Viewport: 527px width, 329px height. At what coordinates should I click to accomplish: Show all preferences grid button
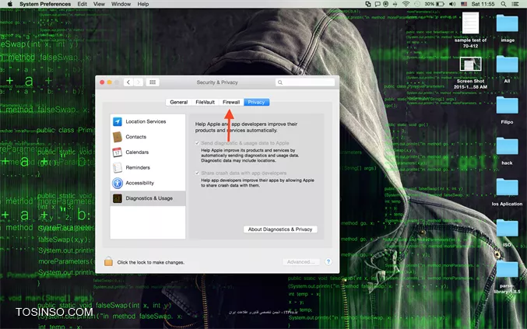[x=153, y=82]
